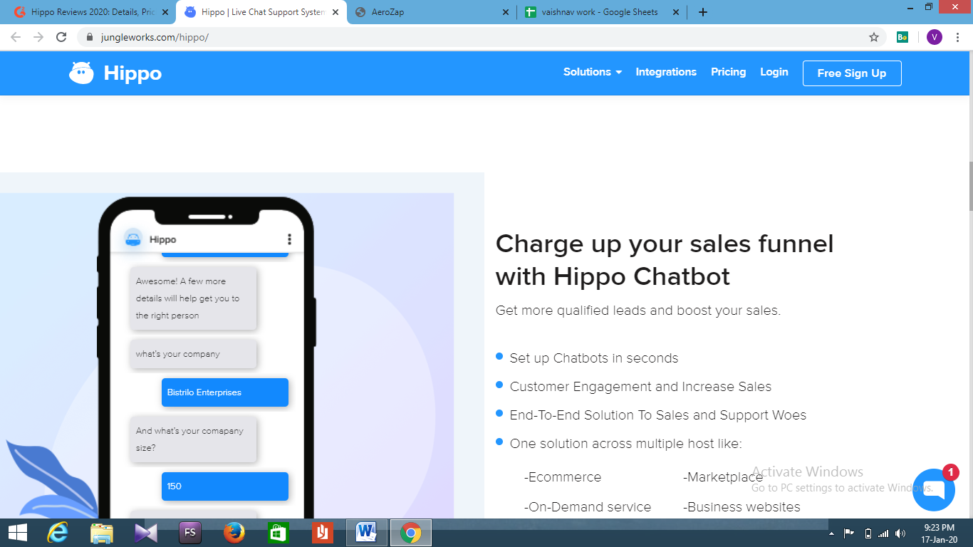973x547 pixels.
Task: Go to the Pricing page
Action: click(728, 72)
